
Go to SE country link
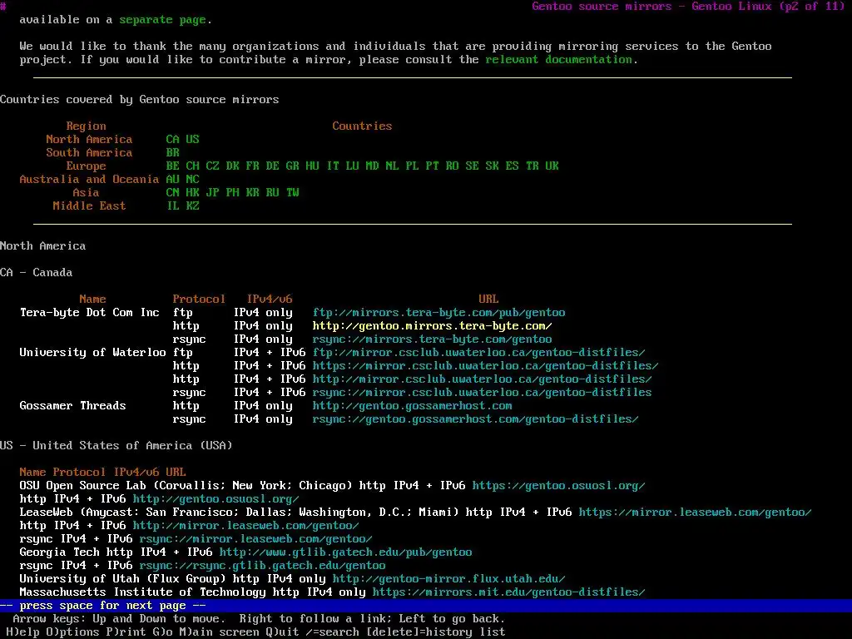473,166
